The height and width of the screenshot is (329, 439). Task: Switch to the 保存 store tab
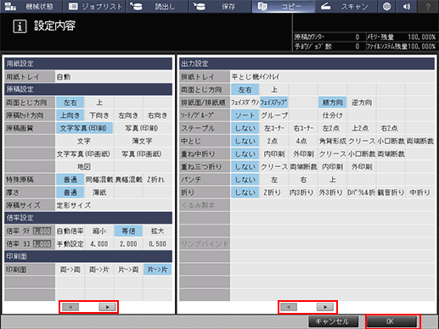pos(221,6)
